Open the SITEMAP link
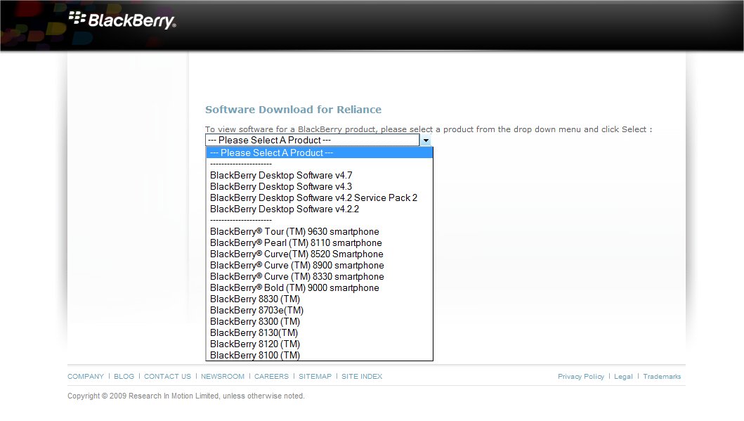Image resolution: width=744 pixels, height=421 pixels. 315,377
